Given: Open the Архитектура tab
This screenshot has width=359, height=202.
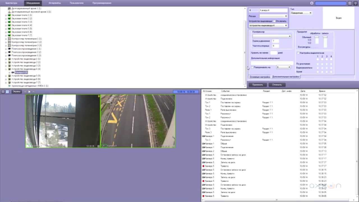Looking at the screenshot, I should [x=11, y=3].
